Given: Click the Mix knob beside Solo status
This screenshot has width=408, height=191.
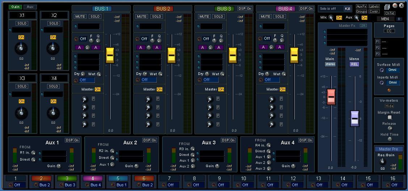Looking at the screenshot, I should coord(331,18).
